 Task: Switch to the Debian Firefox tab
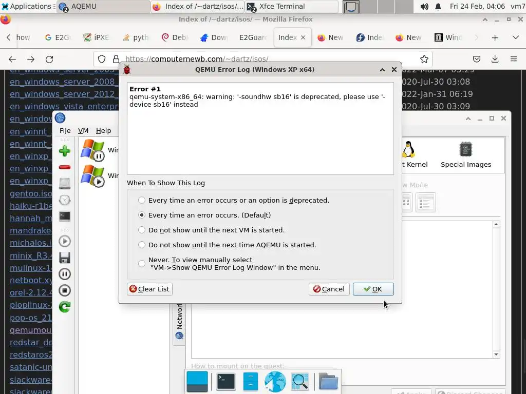[175, 37]
